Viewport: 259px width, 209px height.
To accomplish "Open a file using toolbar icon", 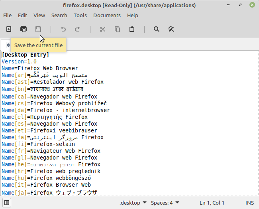I will click(24, 29).
